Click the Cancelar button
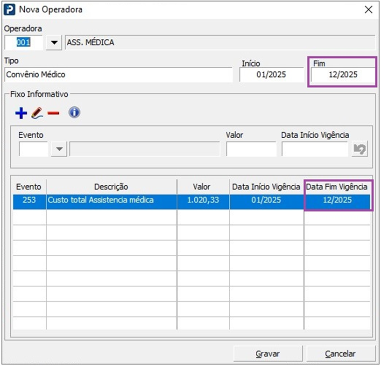The image size is (381, 366). [x=341, y=354]
